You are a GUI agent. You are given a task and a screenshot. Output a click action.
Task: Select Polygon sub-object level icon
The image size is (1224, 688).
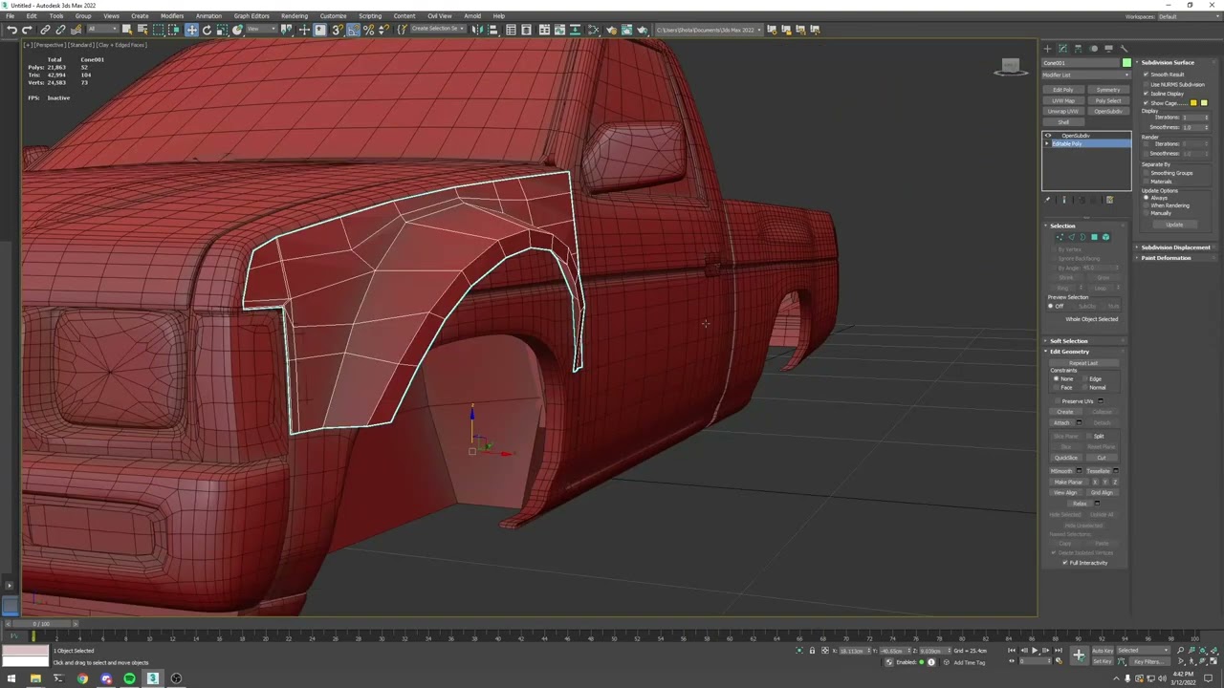point(1094,237)
